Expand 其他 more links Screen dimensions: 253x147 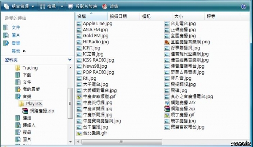19,51
